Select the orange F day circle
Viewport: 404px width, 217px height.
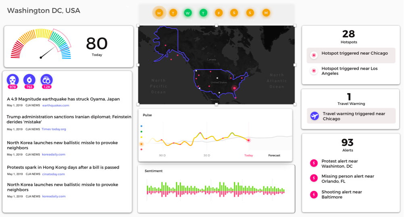219,13
